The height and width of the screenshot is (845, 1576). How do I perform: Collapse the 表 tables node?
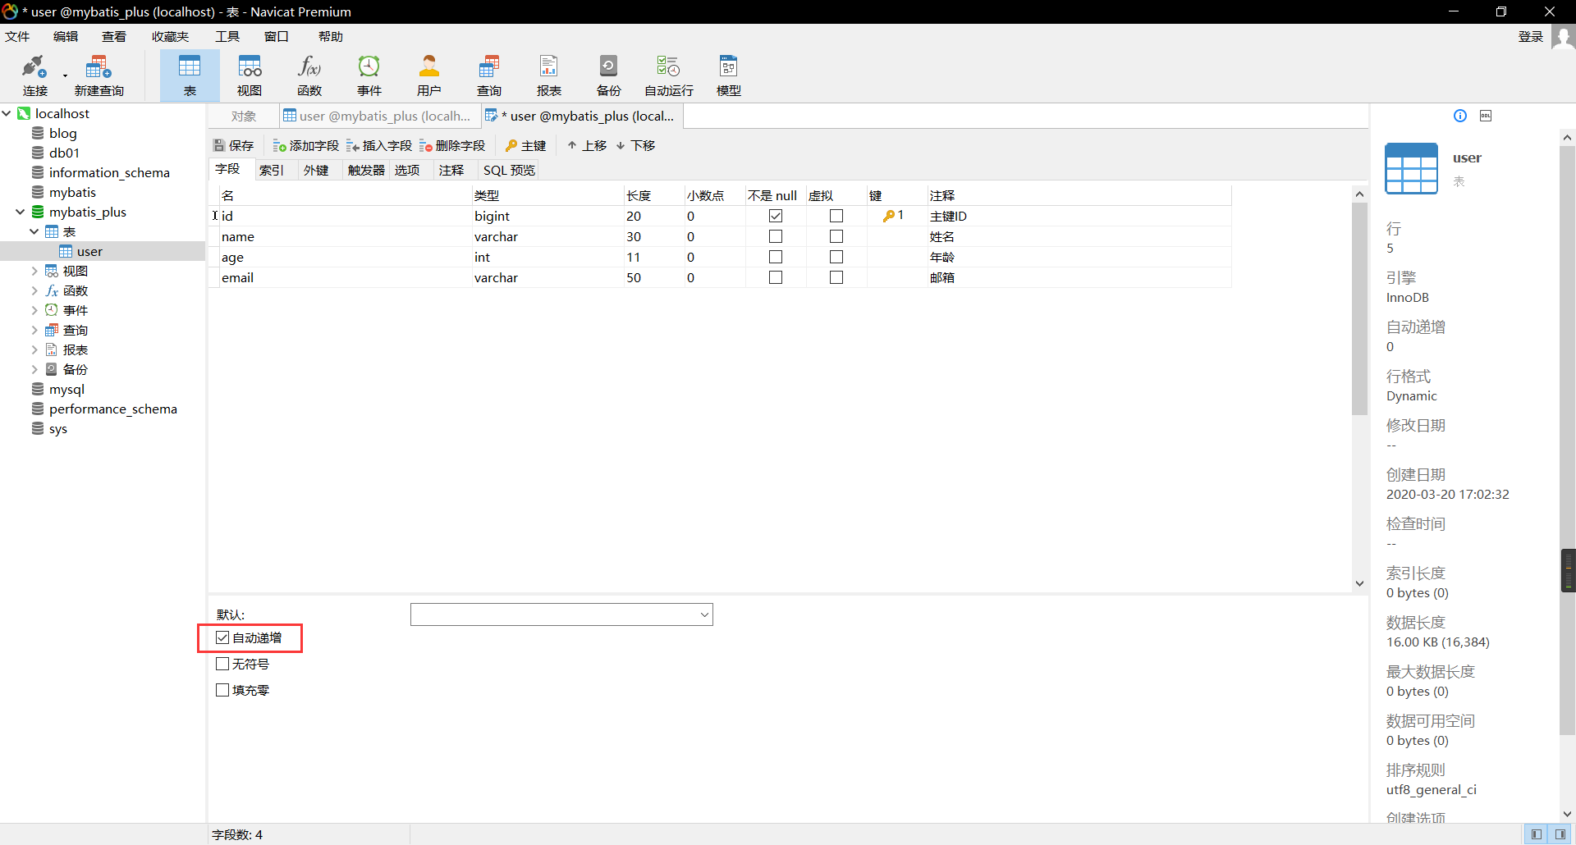(x=34, y=231)
